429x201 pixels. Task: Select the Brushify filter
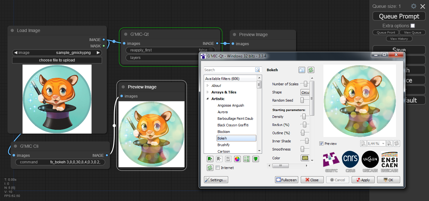(223, 145)
